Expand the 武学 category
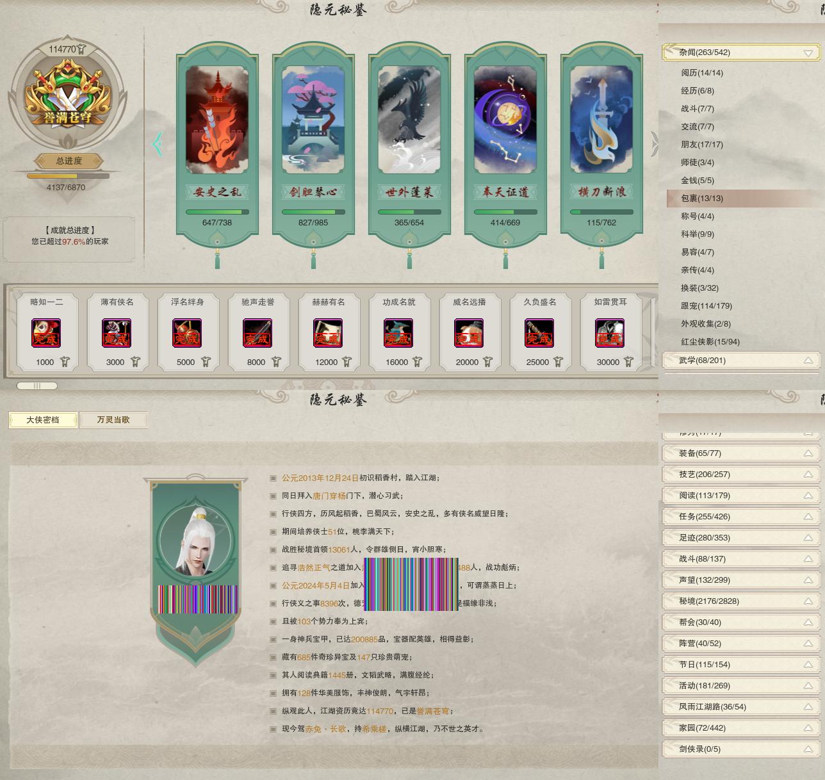Image resolution: width=825 pixels, height=780 pixels. (741, 361)
